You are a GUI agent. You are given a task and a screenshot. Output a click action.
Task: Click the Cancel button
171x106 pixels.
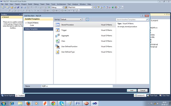click(x=143, y=90)
